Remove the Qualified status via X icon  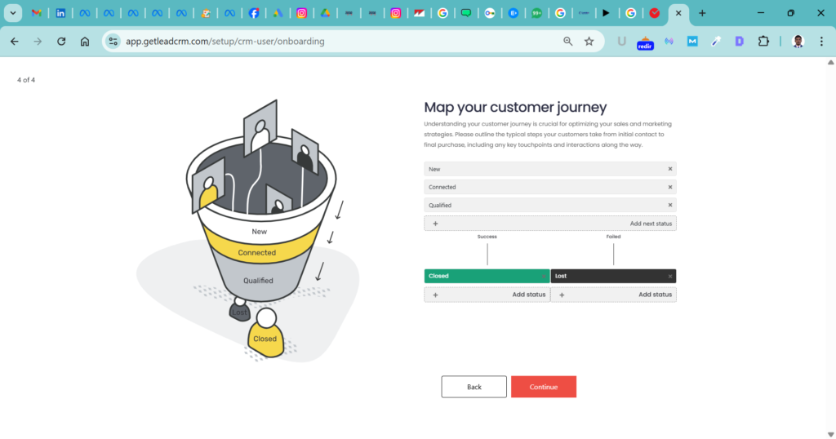click(x=670, y=205)
